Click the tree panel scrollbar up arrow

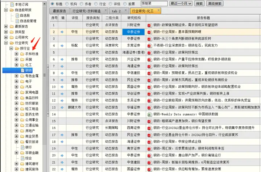tap(44, 4)
